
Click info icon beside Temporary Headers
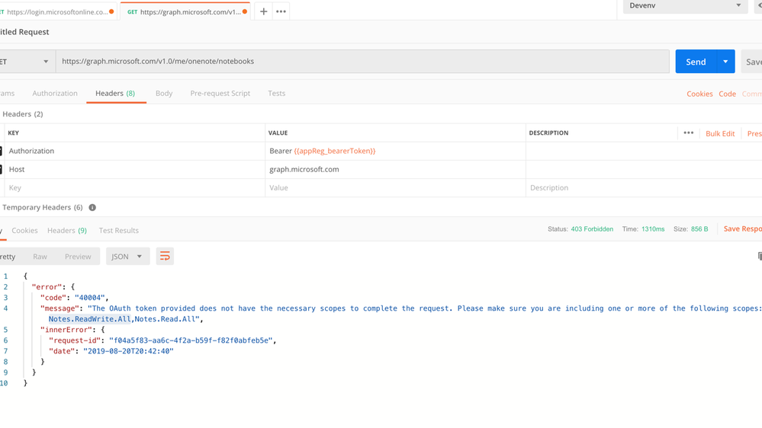point(92,207)
